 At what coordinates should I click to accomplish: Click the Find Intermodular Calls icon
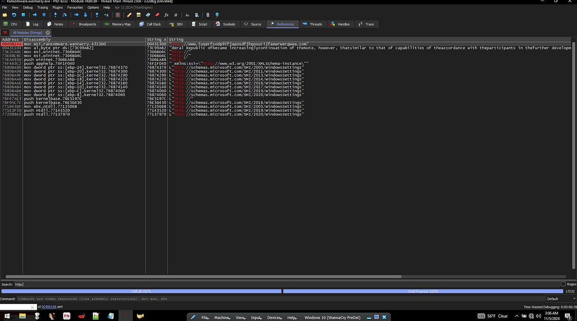tap(196, 15)
